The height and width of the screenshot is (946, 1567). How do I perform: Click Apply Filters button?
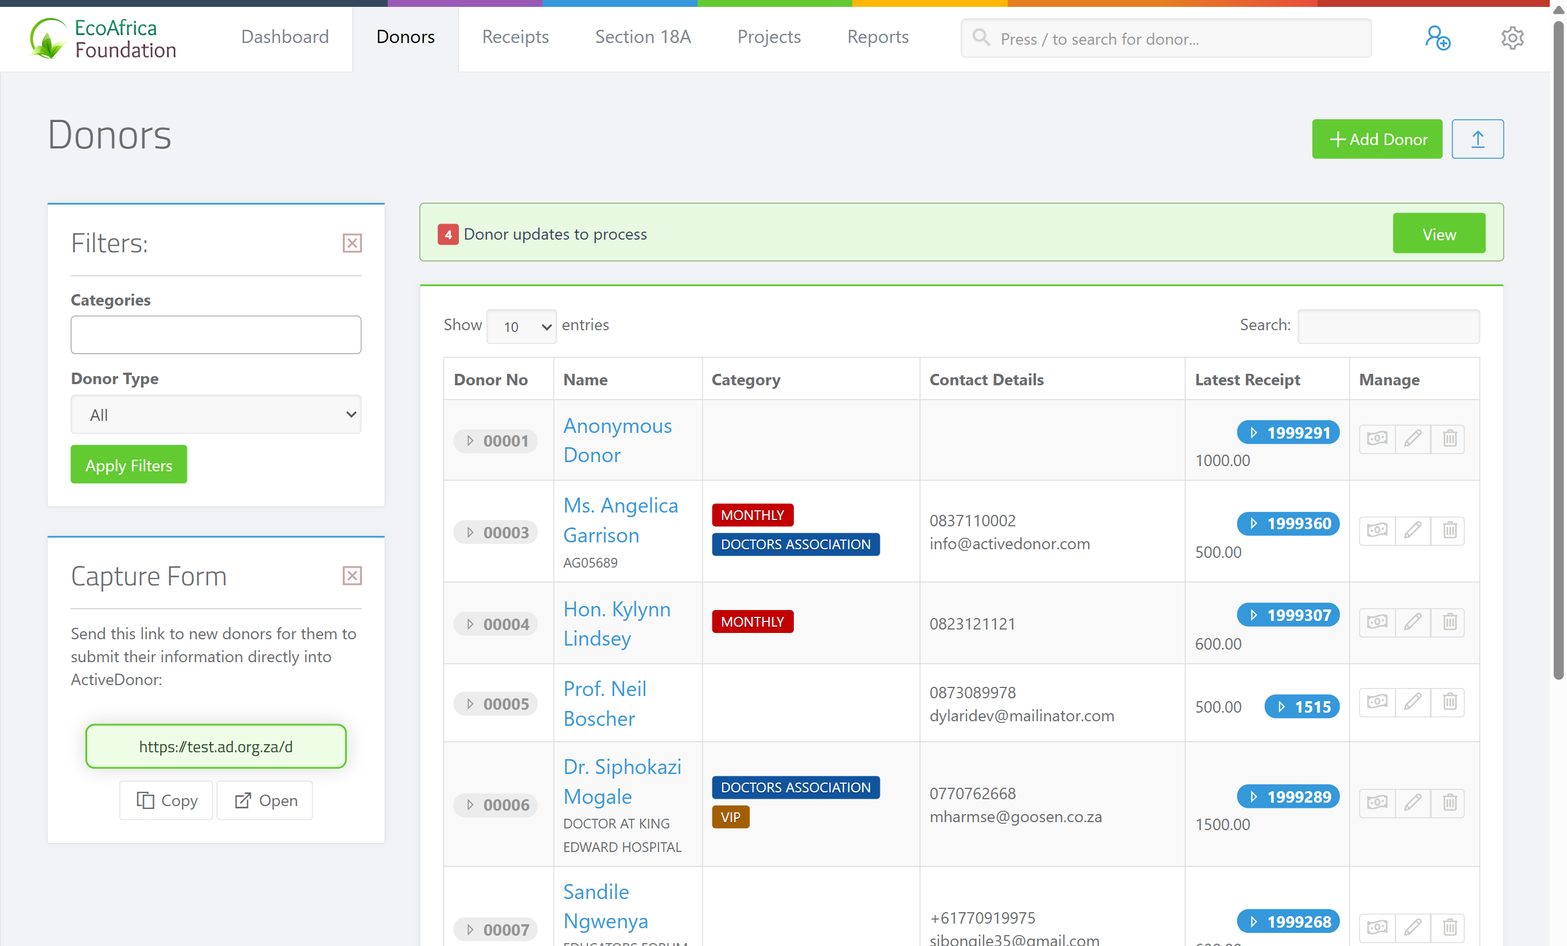tap(128, 464)
